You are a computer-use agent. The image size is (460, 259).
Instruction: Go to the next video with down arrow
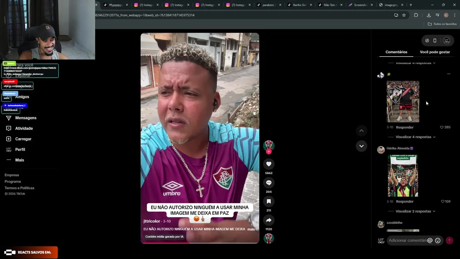coord(362,146)
